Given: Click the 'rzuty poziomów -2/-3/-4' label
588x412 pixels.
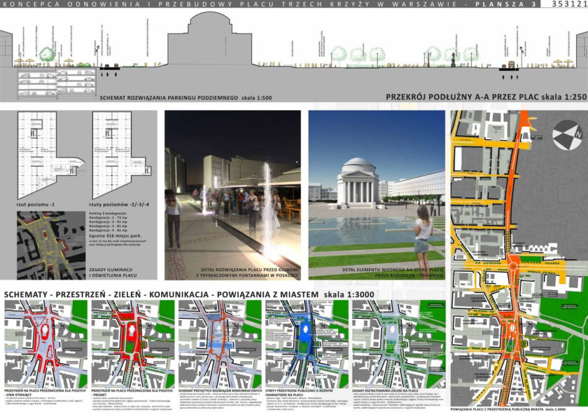Looking at the screenshot, I should pos(119,205).
